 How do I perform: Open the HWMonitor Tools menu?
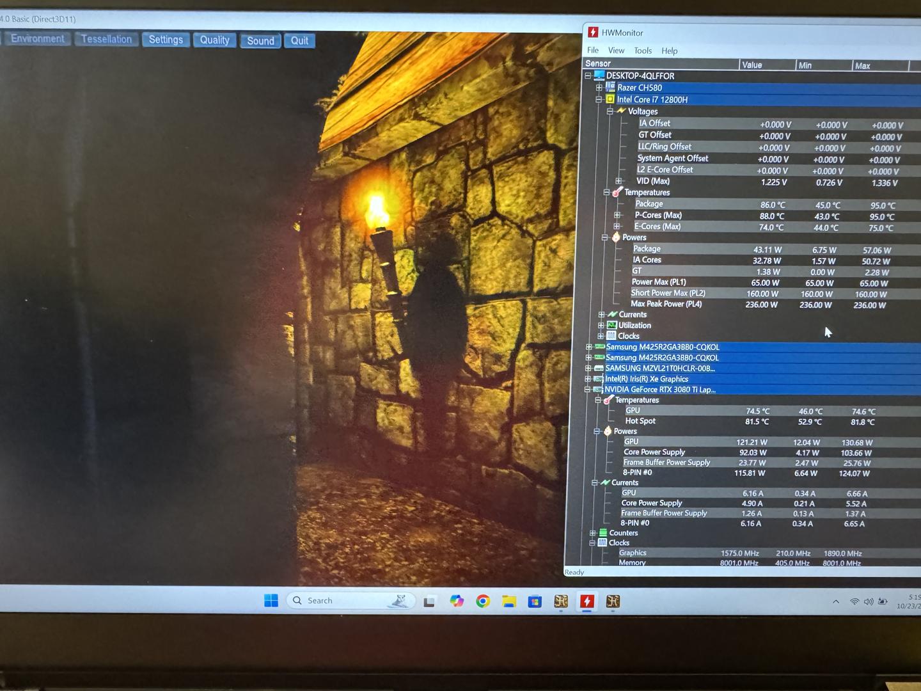click(x=643, y=51)
